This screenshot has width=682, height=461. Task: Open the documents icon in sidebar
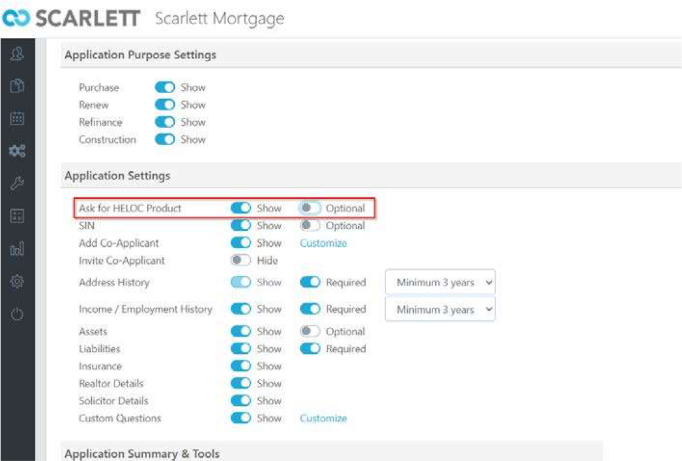pyautogui.click(x=17, y=86)
